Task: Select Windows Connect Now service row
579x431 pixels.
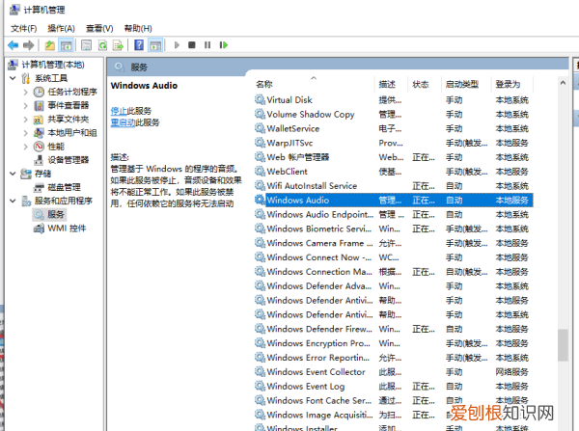Action: (394, 257)
